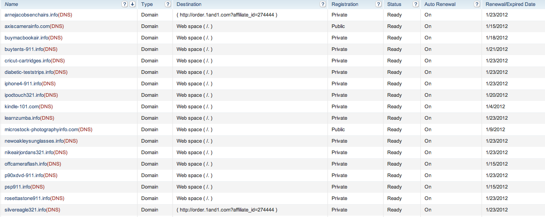This screenshot has height=217, width=545.
Task: Click 1/21/2012 date for buytents-911.info
Action: coord(497,49)
